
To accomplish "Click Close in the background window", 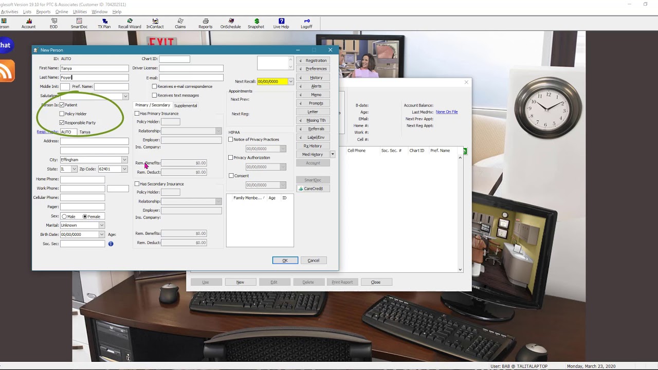I will tap(376, 282).
